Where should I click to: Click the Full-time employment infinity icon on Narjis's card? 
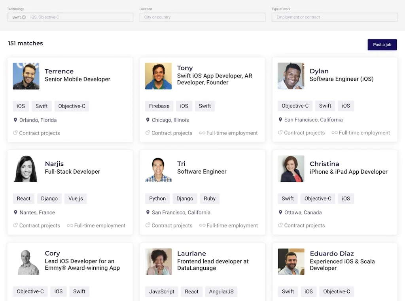[x=70, y=225]
